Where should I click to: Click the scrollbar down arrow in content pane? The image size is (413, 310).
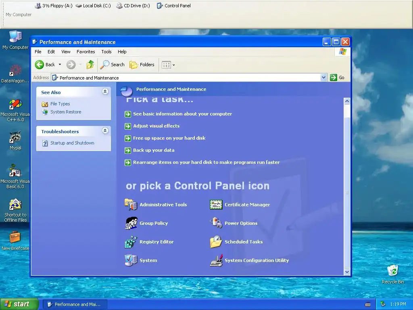[347, 272]
